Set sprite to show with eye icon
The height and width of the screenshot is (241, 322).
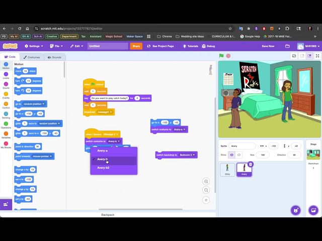tap(231, 155)
